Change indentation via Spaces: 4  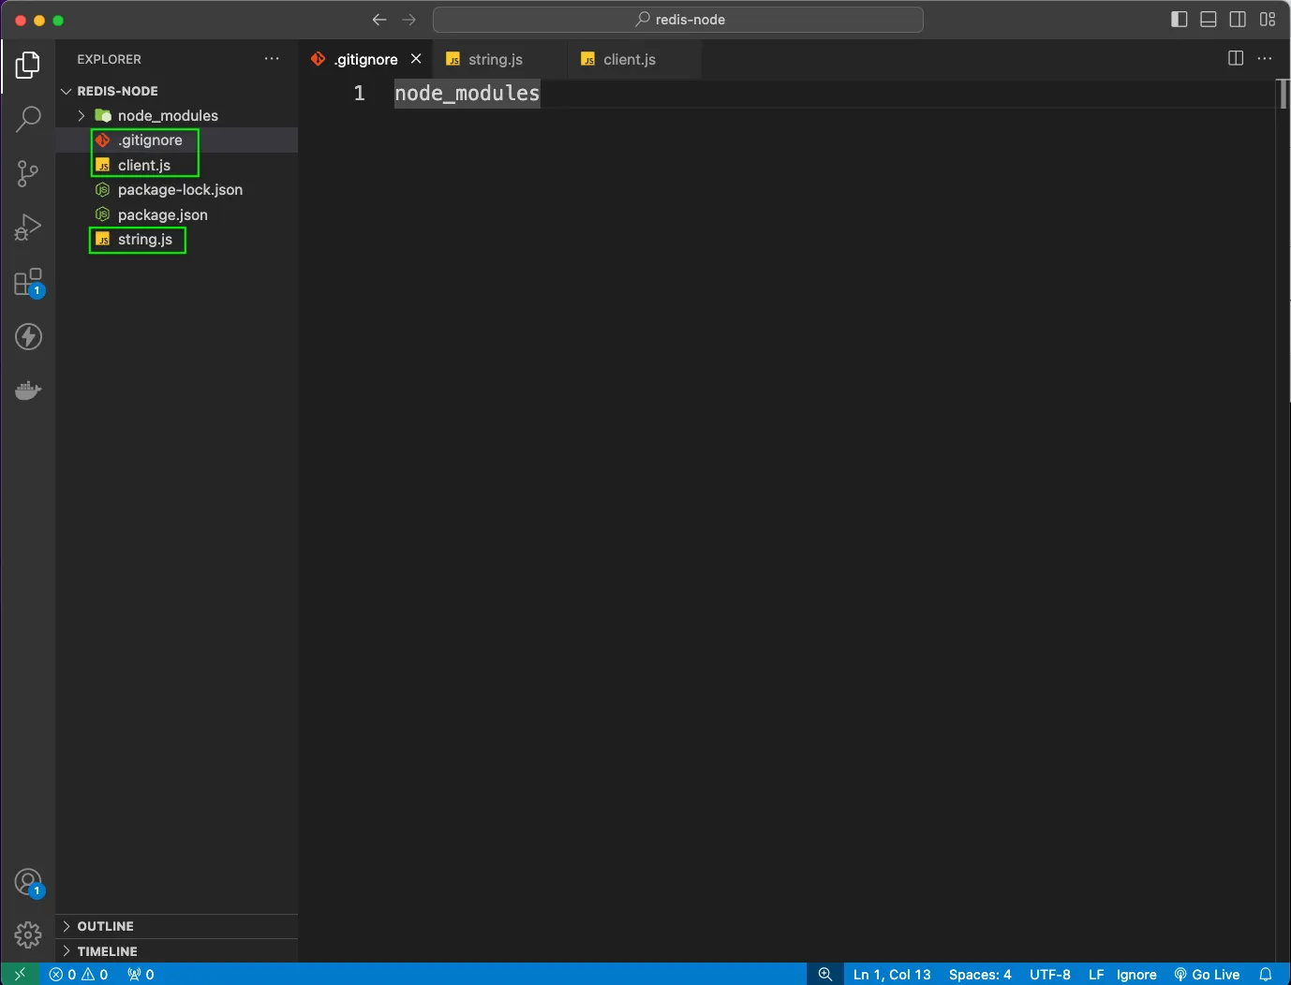(x=980, y=974)
